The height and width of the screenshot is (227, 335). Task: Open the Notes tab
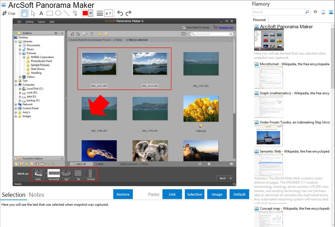(37, 195)
